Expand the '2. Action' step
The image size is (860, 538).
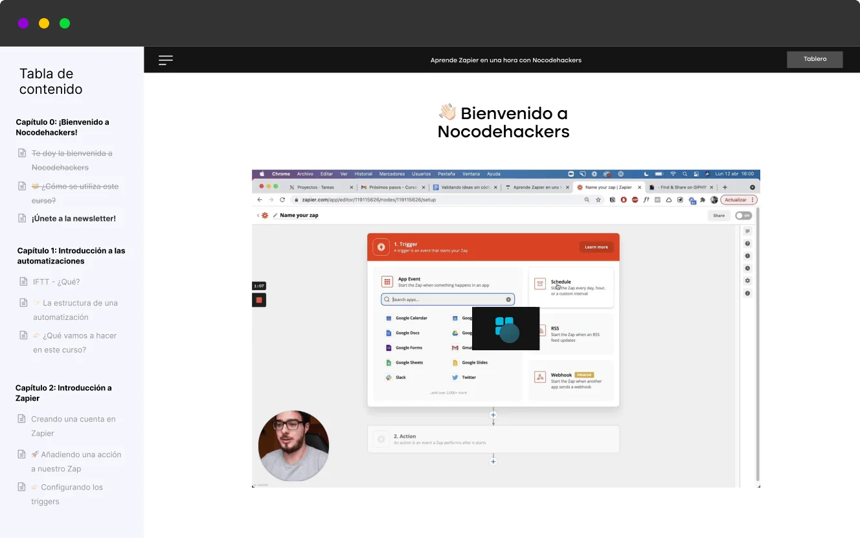pyautogui.click(x=493, y=439)
